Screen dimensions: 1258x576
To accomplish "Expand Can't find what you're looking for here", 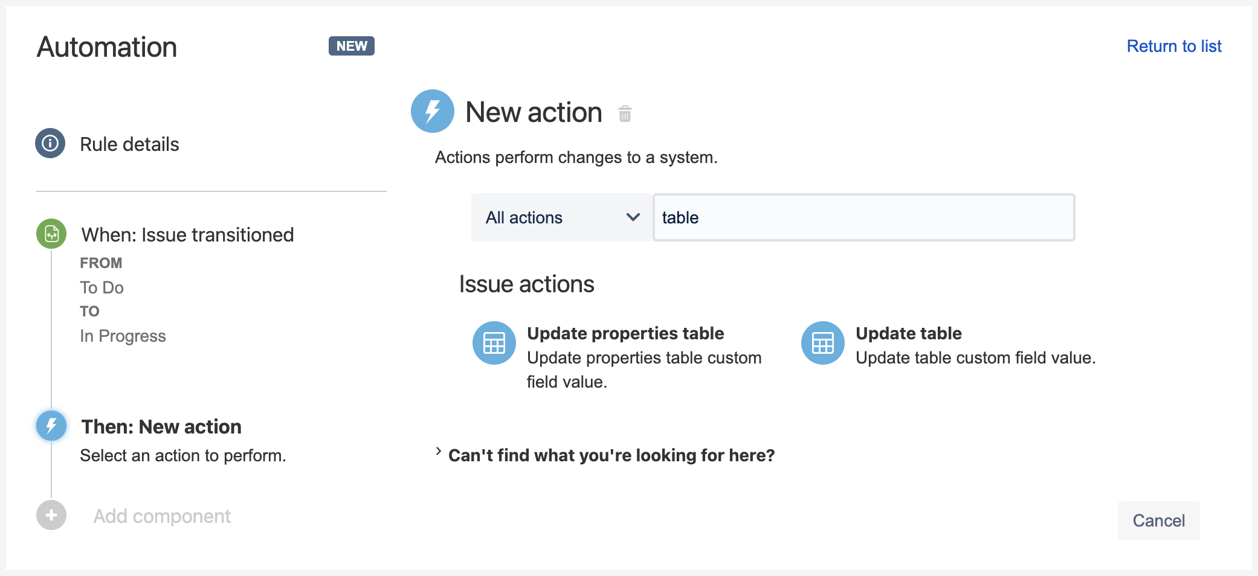I will [611, 455].
